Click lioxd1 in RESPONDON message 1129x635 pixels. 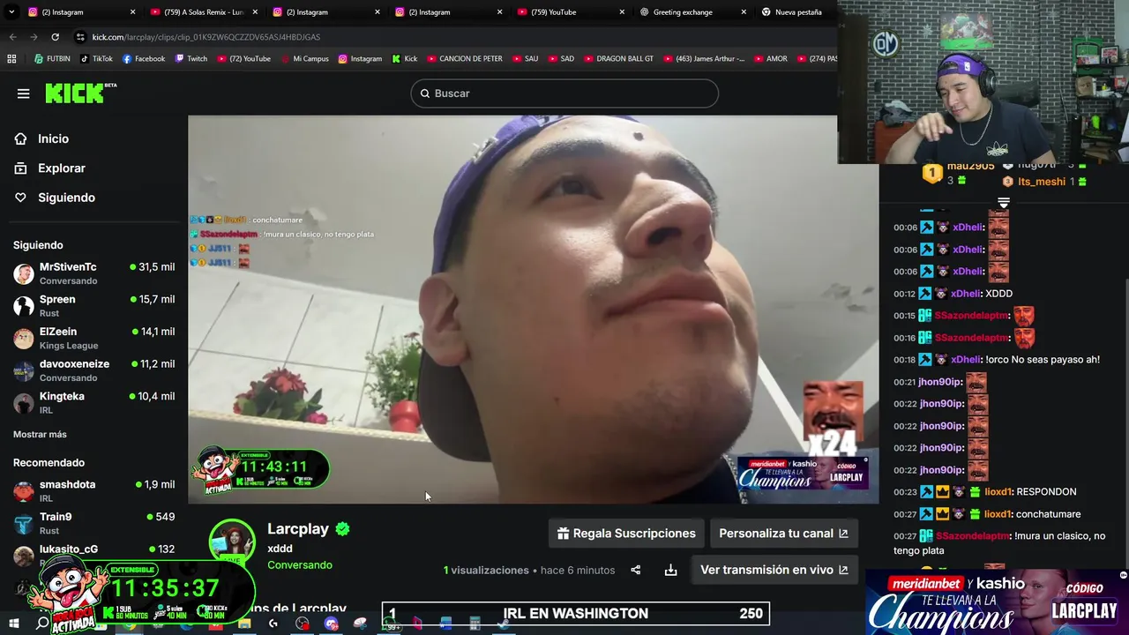998,492
